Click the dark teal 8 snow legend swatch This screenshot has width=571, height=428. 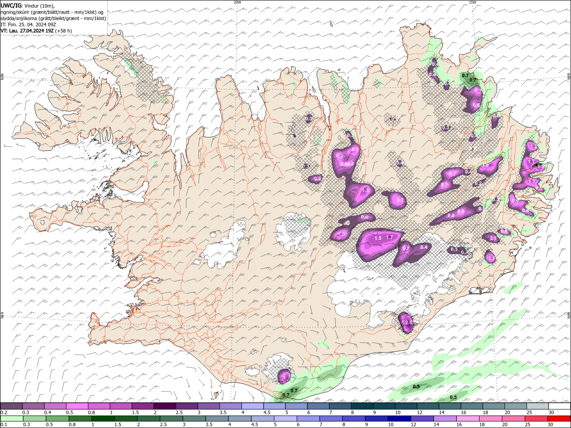[362, 406]
